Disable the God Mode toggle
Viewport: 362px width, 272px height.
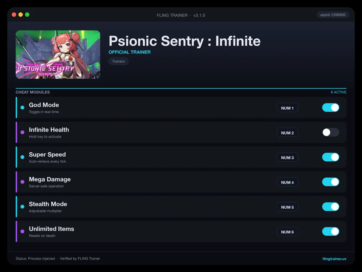(x=331, y=108)
